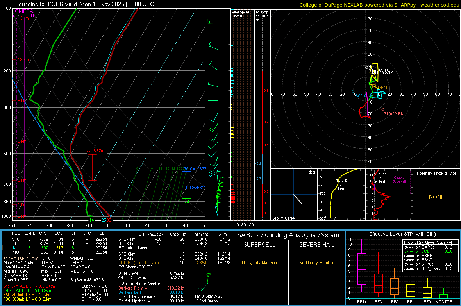Click the "Eff Inflow Layer" row label
This screenshot has width=461, height=306.
pyautogui.click(x=133, y=248)
